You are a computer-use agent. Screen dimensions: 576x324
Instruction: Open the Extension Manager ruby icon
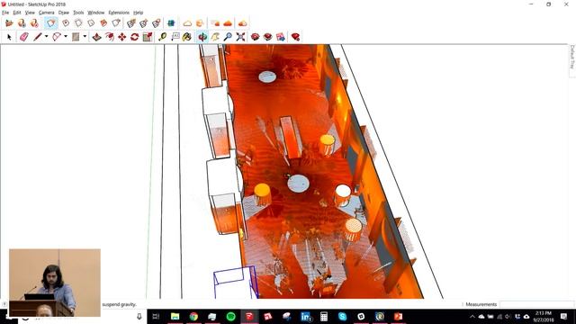(x=295, y=37)
